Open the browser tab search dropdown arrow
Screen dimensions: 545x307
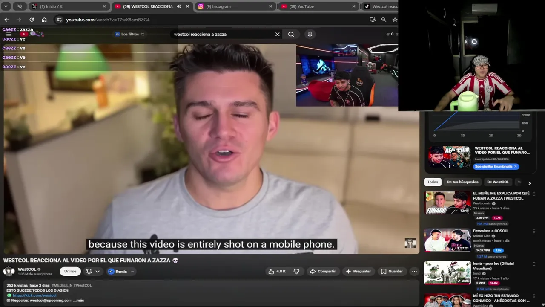(x=6, y=6)
